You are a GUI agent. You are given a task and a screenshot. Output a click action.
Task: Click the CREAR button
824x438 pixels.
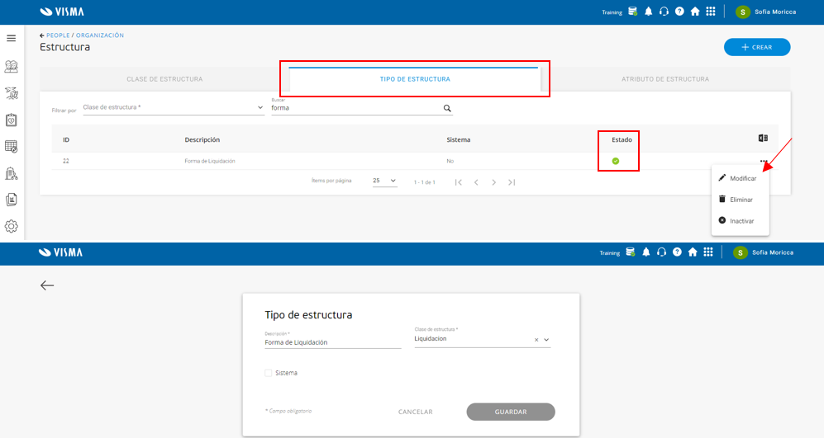pos(757,47)
